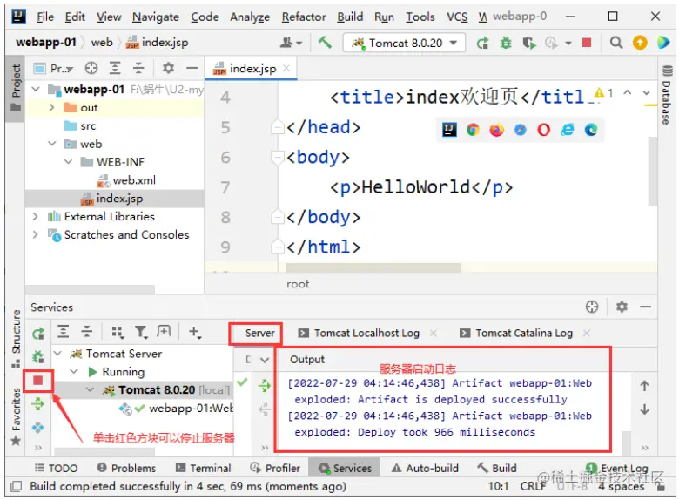The width and height of the screenshot is (679, 500).
Task: Collapse the webapp-01 project root
Action: tap(37, 89)
